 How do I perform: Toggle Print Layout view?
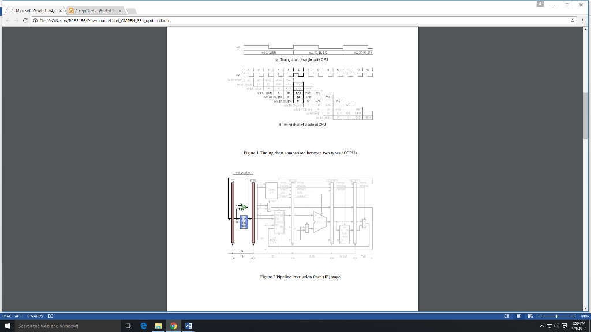point(518,316)
